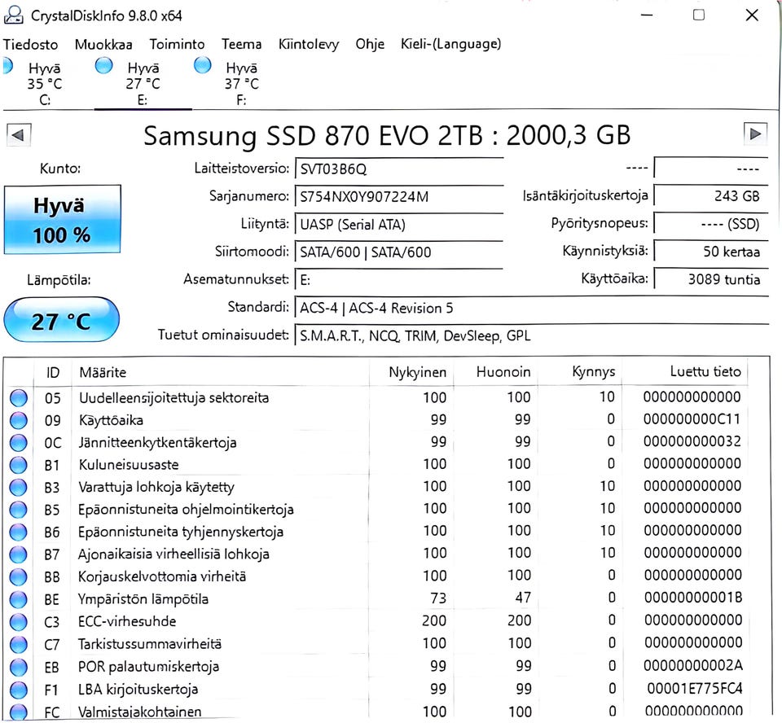Open the Muokkaa menu
The height and width of the screenshot is (723, 782).
tap(103, 45)
